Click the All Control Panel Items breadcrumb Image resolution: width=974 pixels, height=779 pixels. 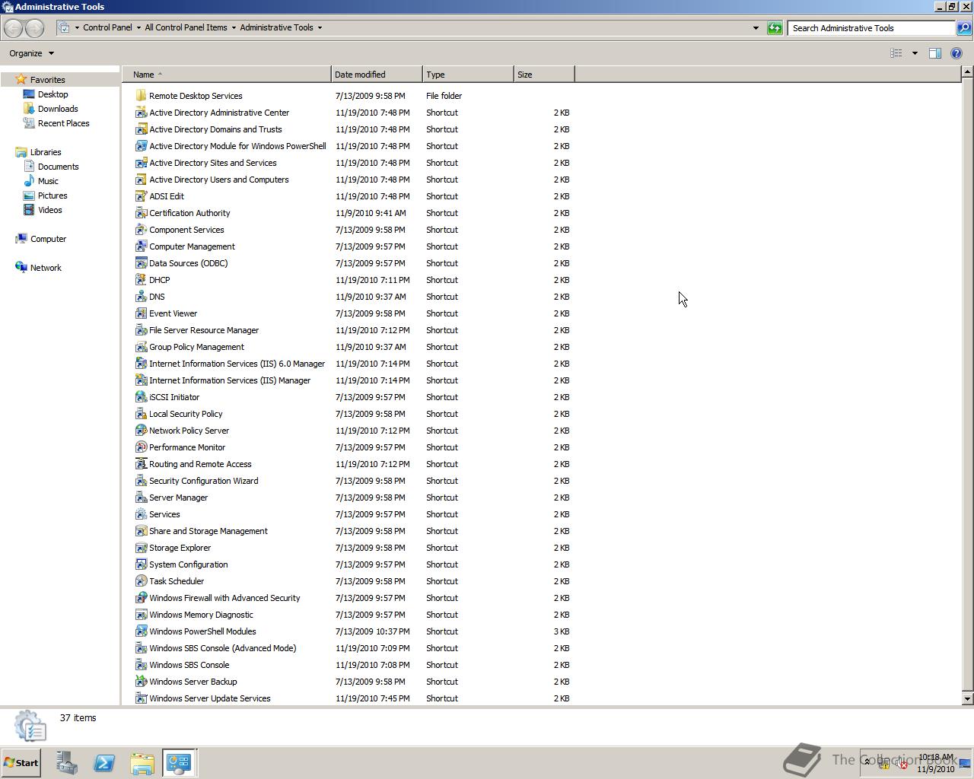[186, 27]
